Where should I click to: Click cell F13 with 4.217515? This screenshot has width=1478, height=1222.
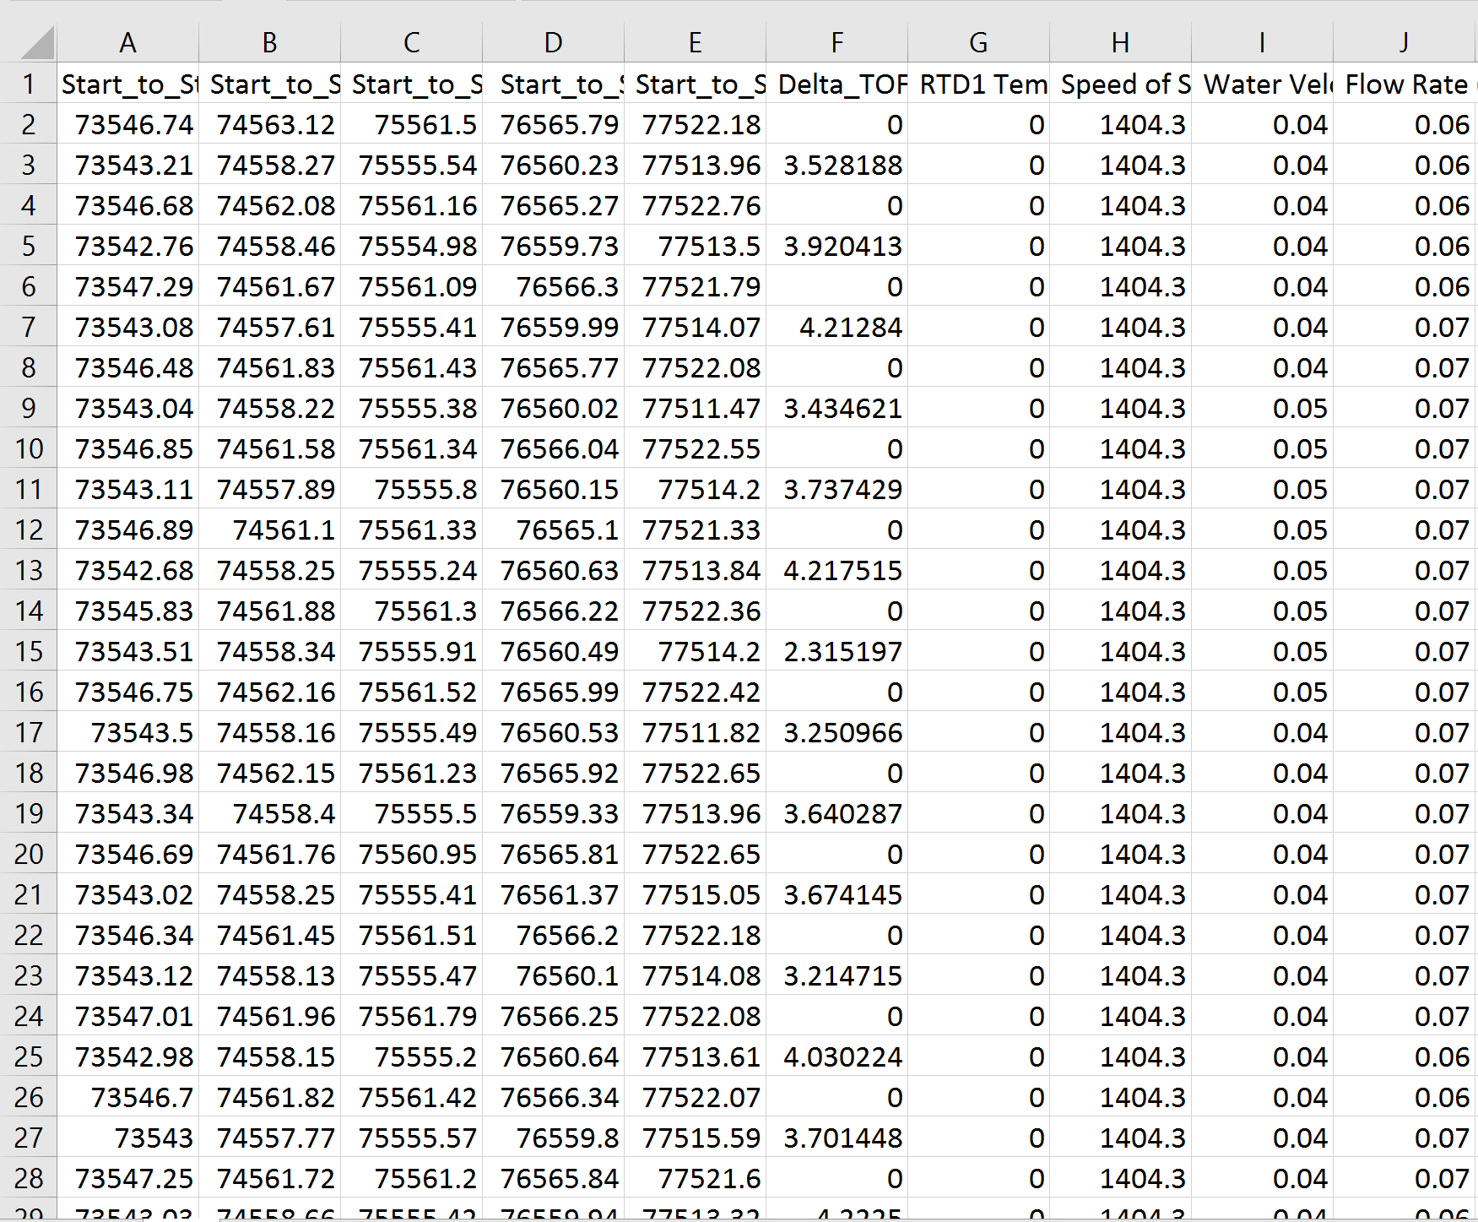tap(836, 570)
